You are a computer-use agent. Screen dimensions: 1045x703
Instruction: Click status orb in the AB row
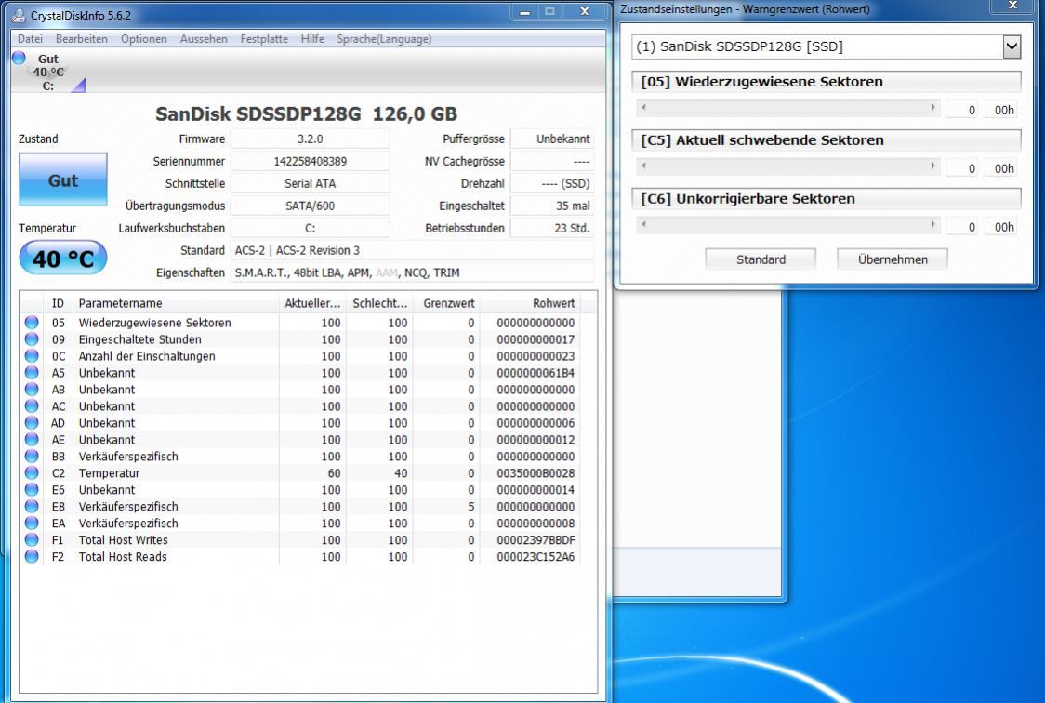(x=32, y=389)
